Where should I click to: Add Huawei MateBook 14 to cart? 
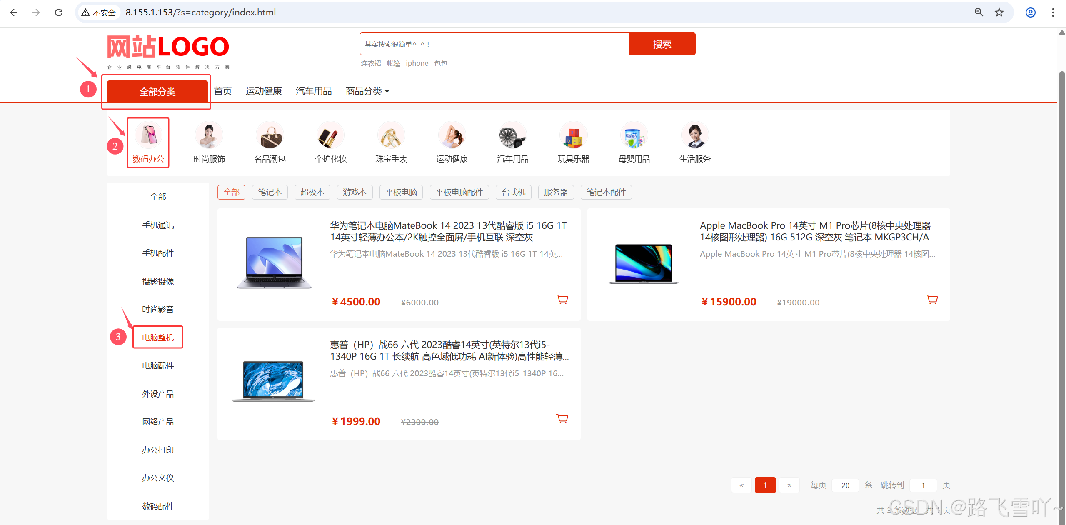(x=562, y=299)
